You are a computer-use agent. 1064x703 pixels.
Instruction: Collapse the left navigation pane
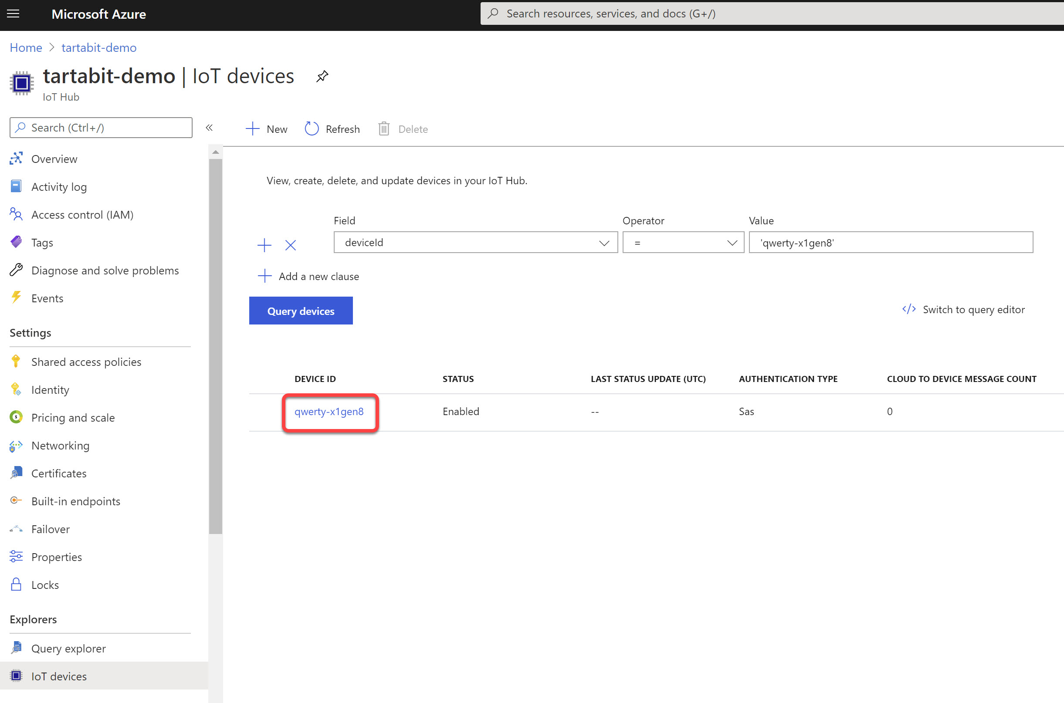[x=209, y=128]
